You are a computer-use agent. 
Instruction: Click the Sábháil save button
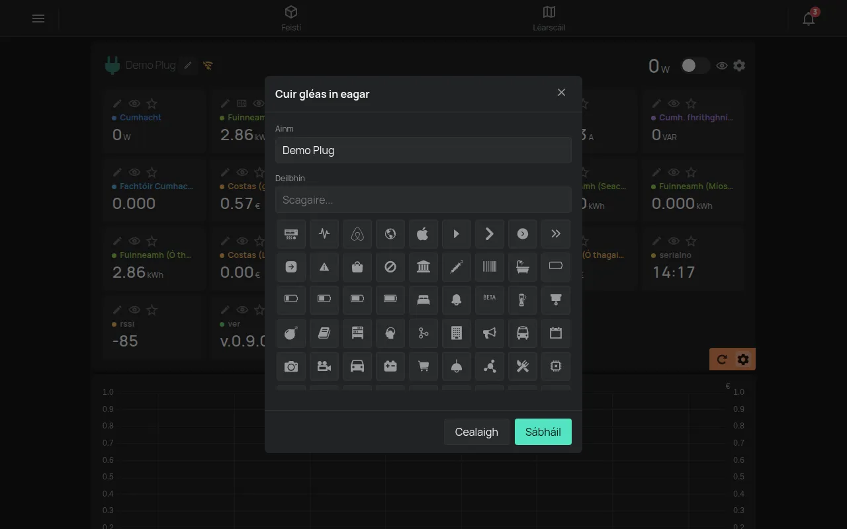click(x=543, y=432)
